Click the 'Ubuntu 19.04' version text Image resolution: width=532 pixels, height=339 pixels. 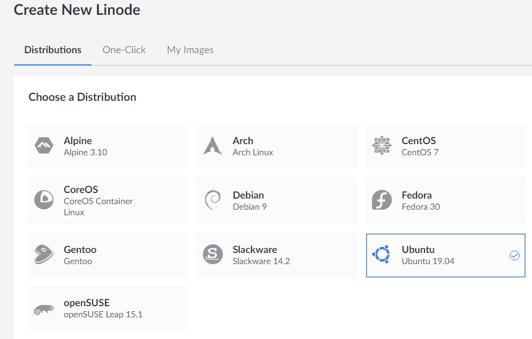(428, 261)
